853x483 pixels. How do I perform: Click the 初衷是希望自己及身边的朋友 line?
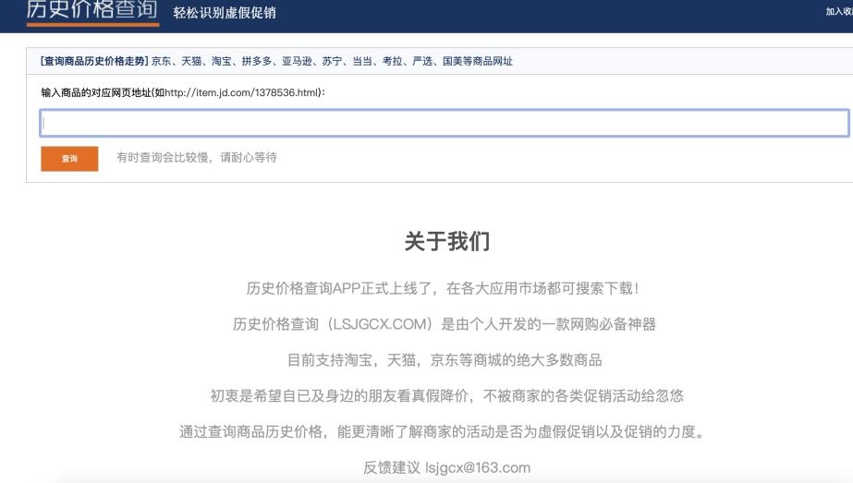pyautogui.click(x=446, y=395)
